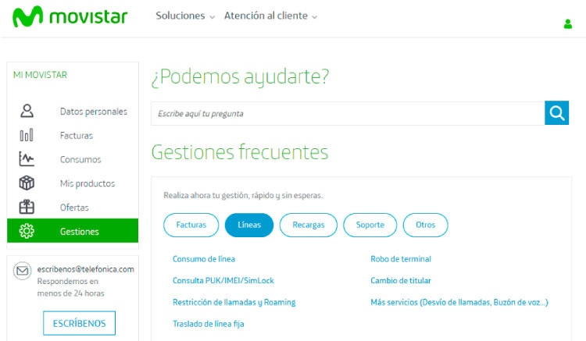Click escribenos@telefonica.com email address
Viewport: 586px width, 341px height.
click(x=86, y=269)
